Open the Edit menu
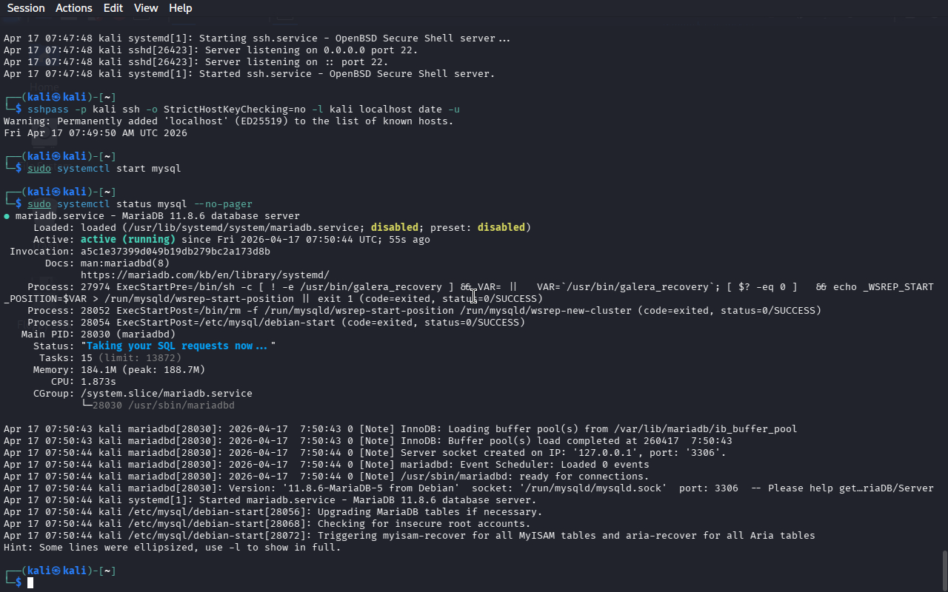The width and height of the screenshot is (948, 592). pos(113,8)
